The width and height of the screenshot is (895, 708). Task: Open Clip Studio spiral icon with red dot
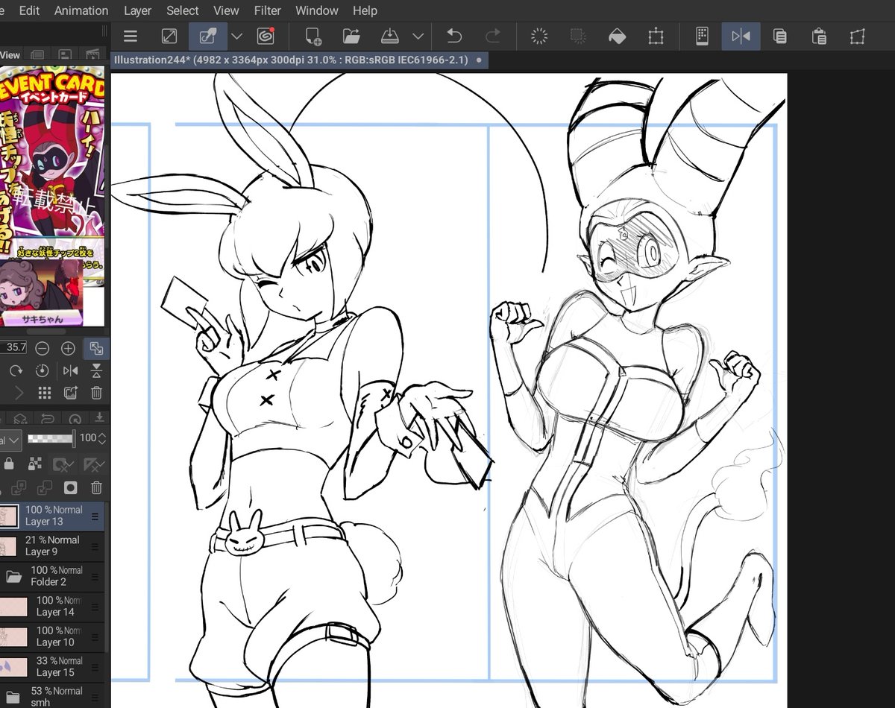pyautogui.click(x=266, y=36)
